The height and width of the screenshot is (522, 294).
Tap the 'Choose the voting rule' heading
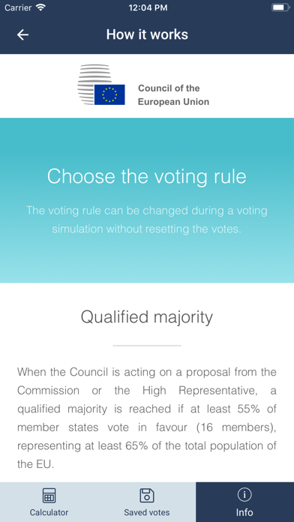[147, 176]
